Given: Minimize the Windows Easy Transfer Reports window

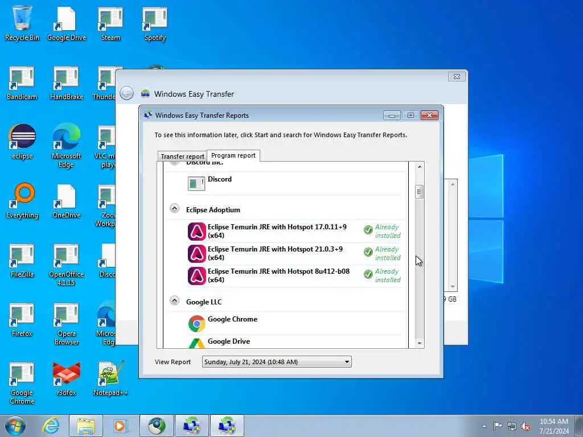Looking at the screenshot, I should click(x=392, y=115).
